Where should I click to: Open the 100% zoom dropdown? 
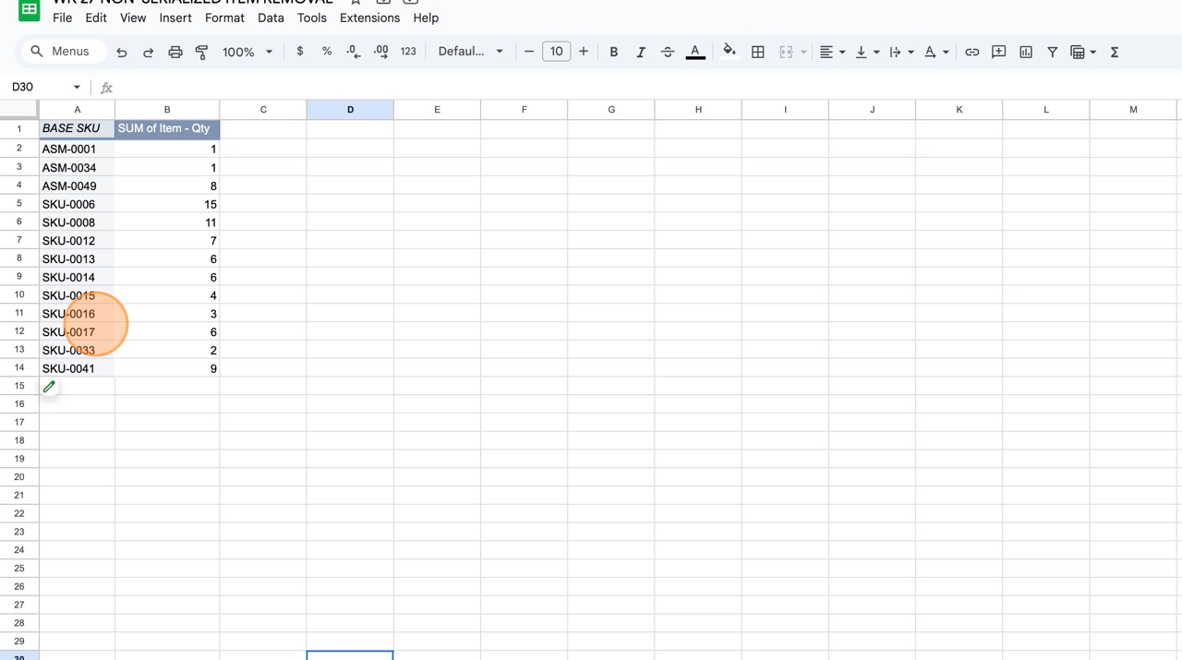247,53
